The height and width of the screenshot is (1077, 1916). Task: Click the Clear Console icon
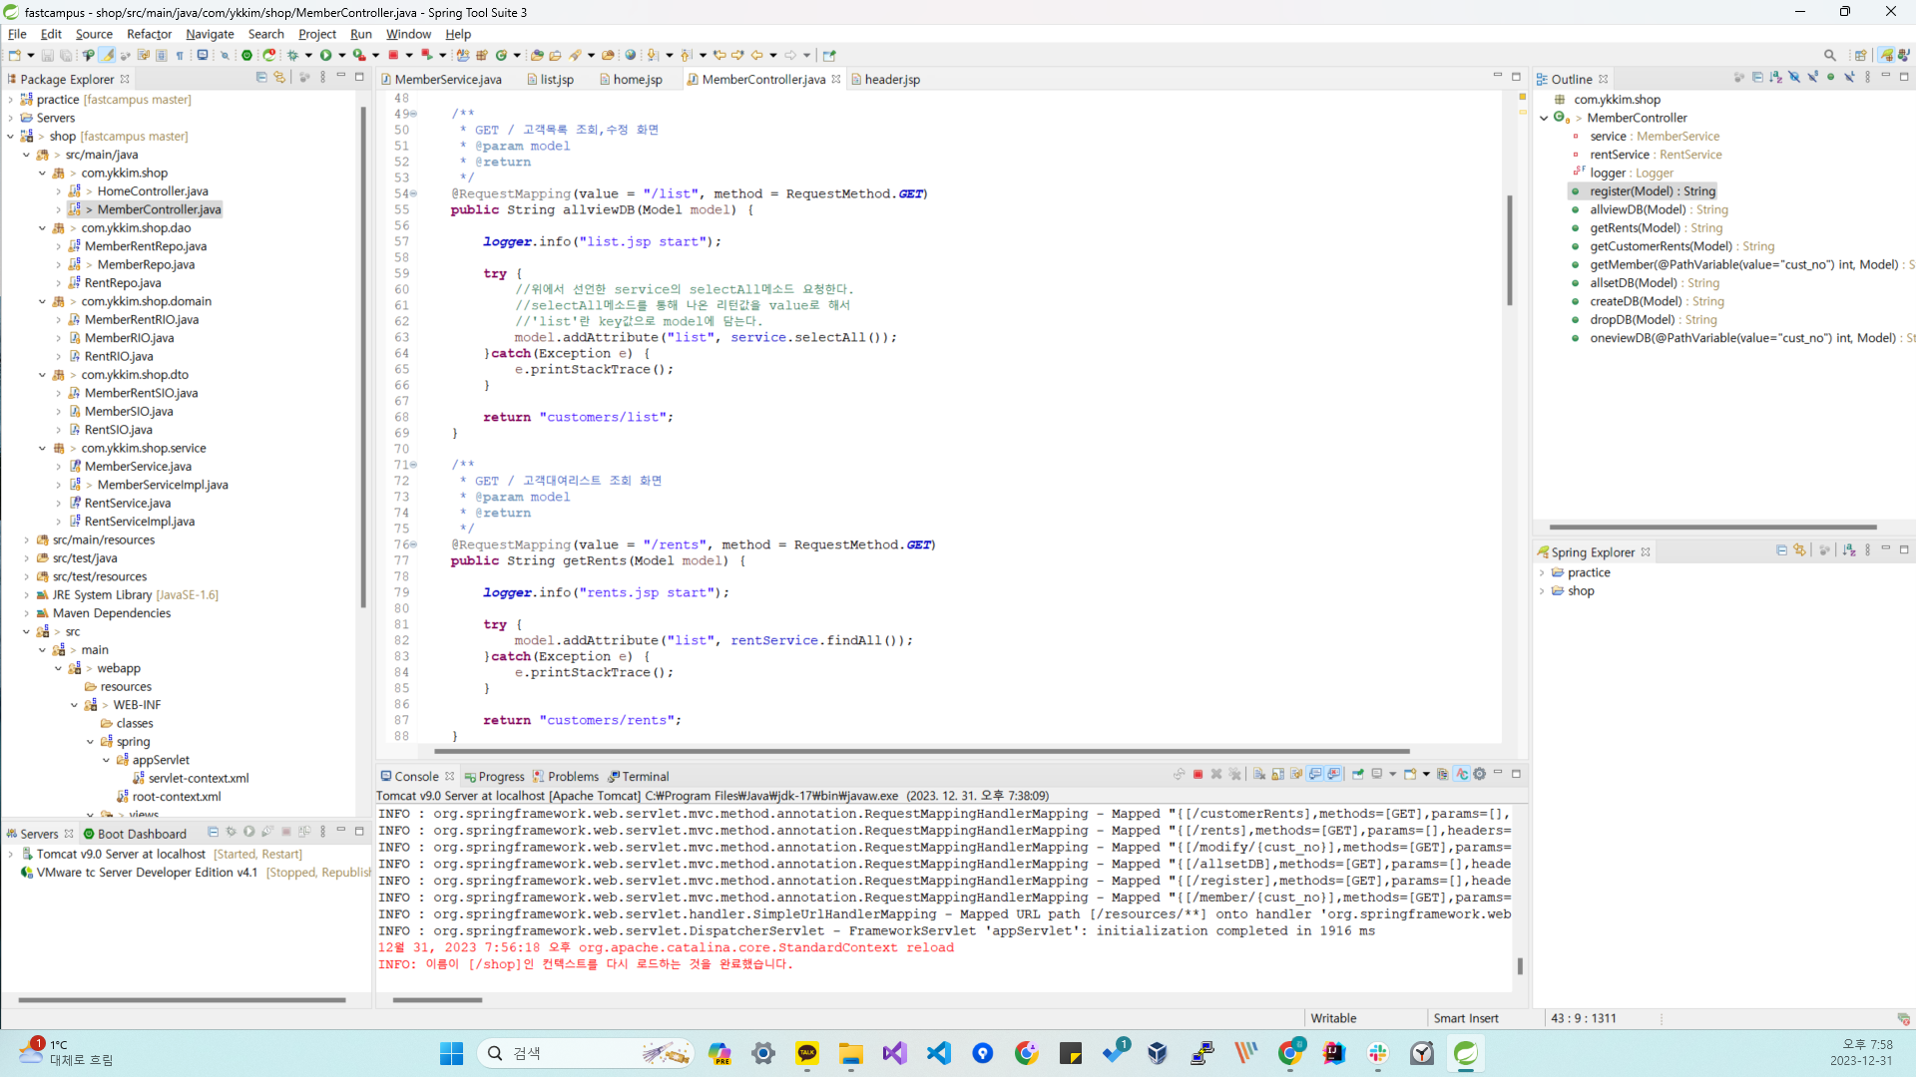pyautogui.click(x=1258, y=774)
